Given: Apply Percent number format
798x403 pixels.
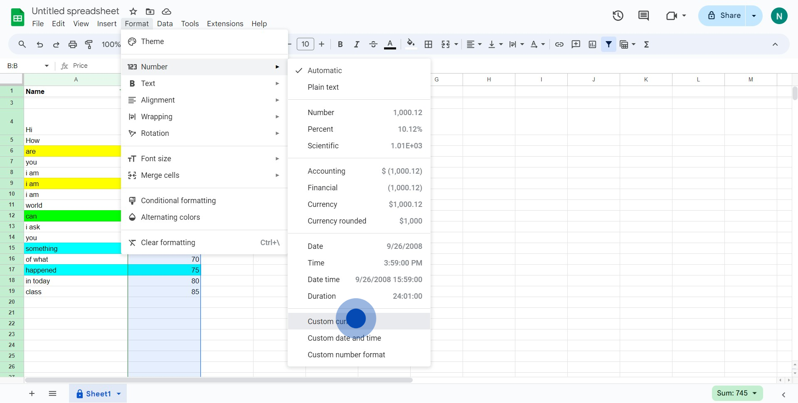Looking at the screenshot, I should [x=359, y=129].
